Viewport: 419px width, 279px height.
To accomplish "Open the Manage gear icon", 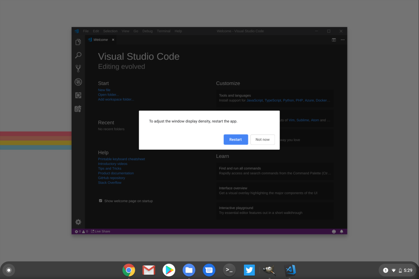I will tap(78, 222).
